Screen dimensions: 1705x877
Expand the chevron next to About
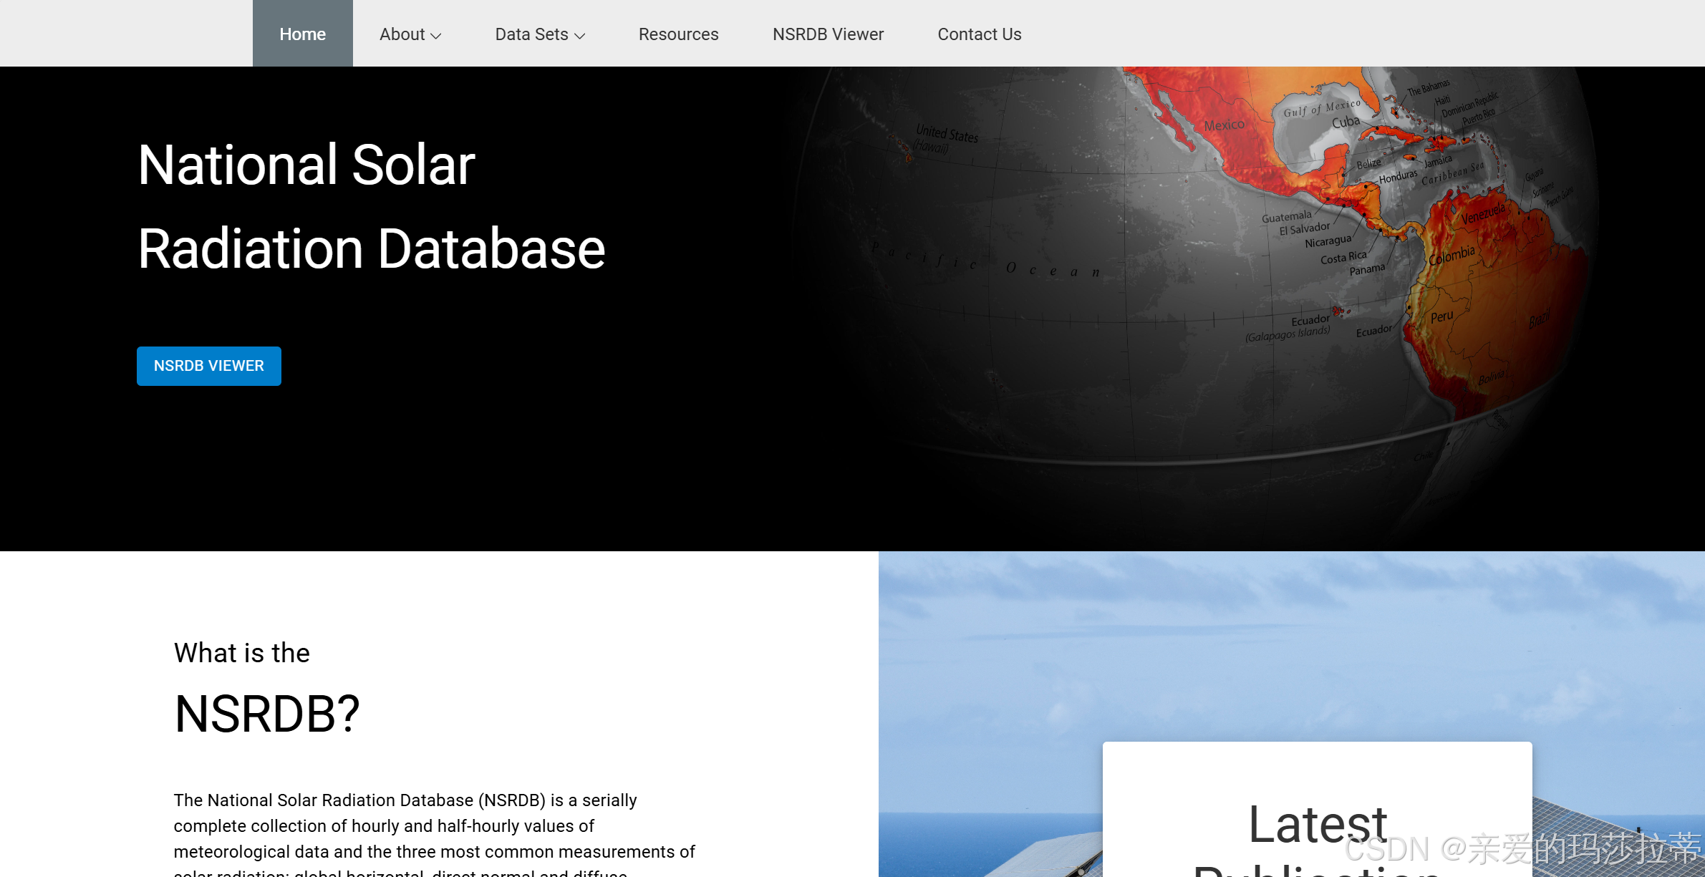[435, 36]
